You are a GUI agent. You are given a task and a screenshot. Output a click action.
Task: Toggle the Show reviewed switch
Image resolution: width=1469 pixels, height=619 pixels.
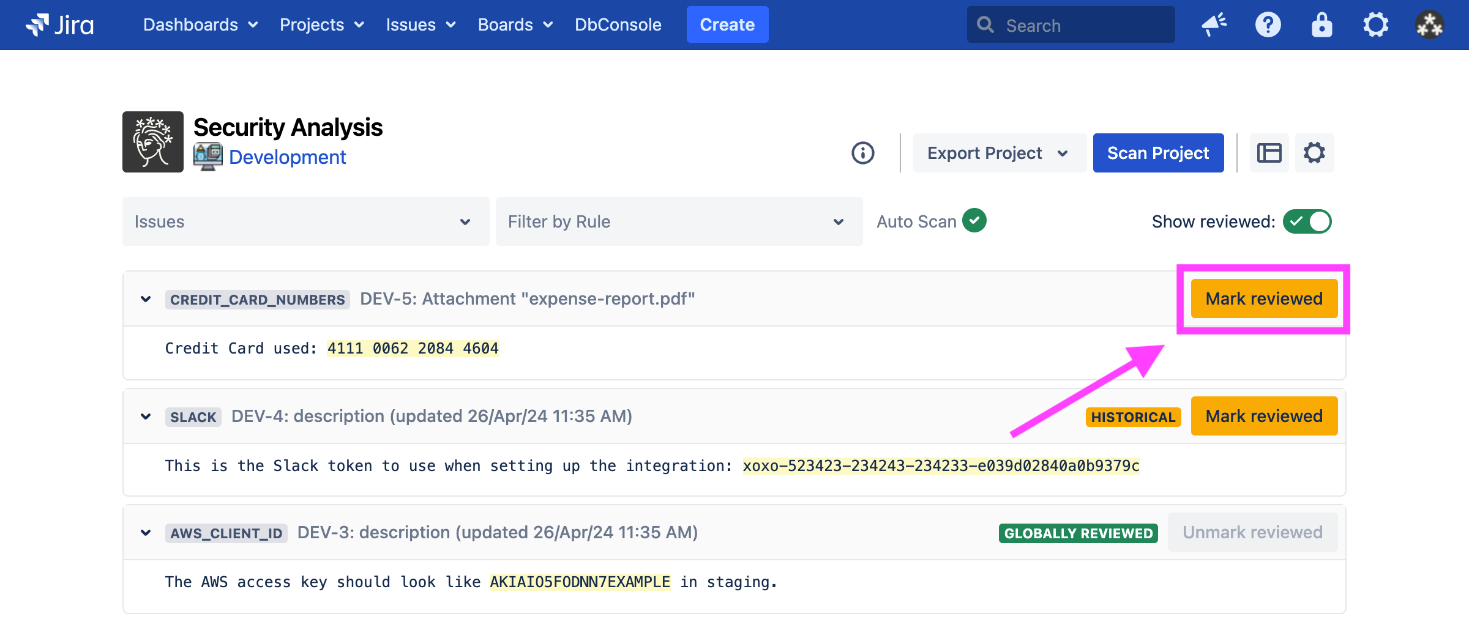pyautogui.click(x=1307, y=221)
